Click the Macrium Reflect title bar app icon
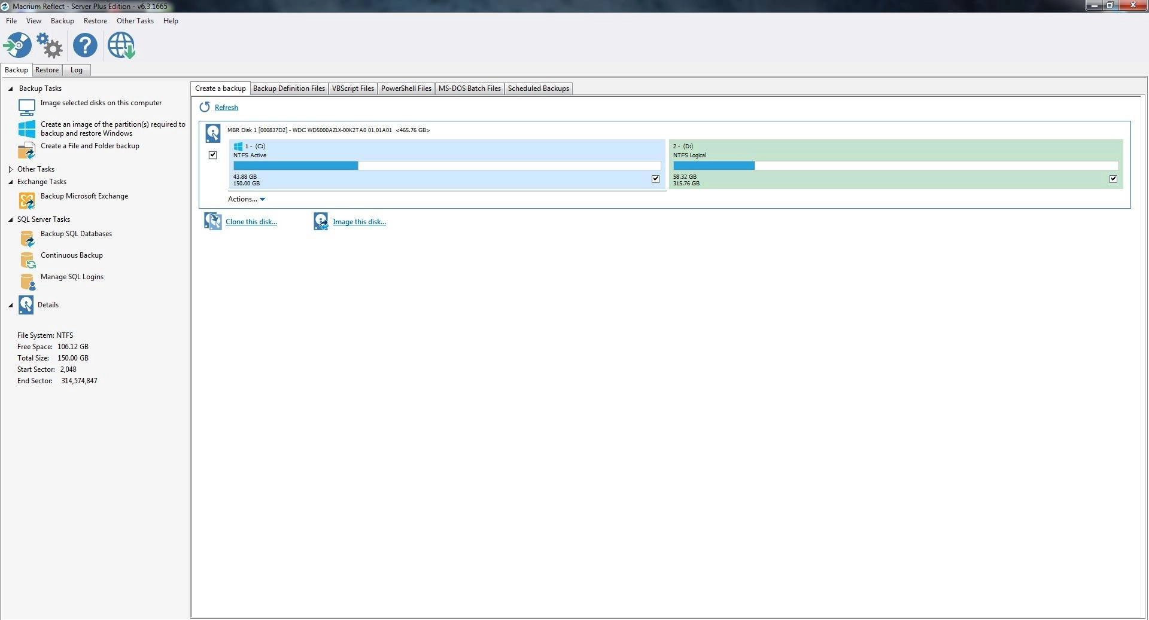Screen dimensions: 1149x620 pos(5,6)
